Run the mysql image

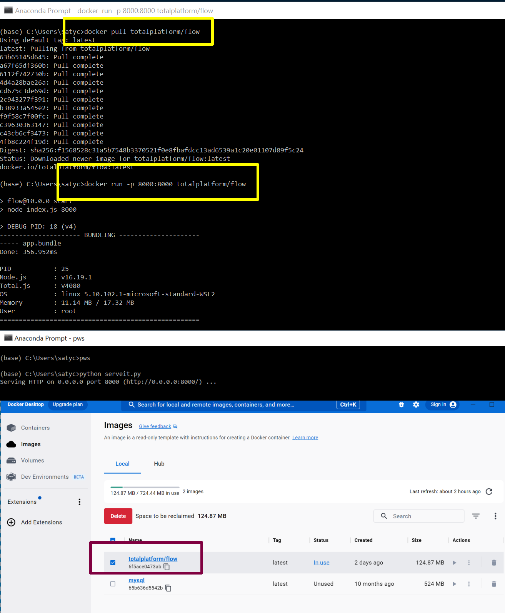click(x=455, y=584)
